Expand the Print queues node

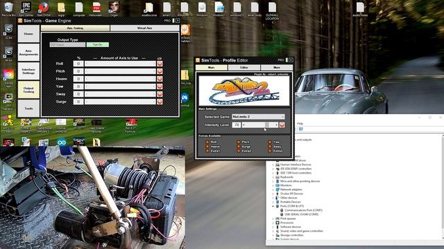[x=273, y=219]
